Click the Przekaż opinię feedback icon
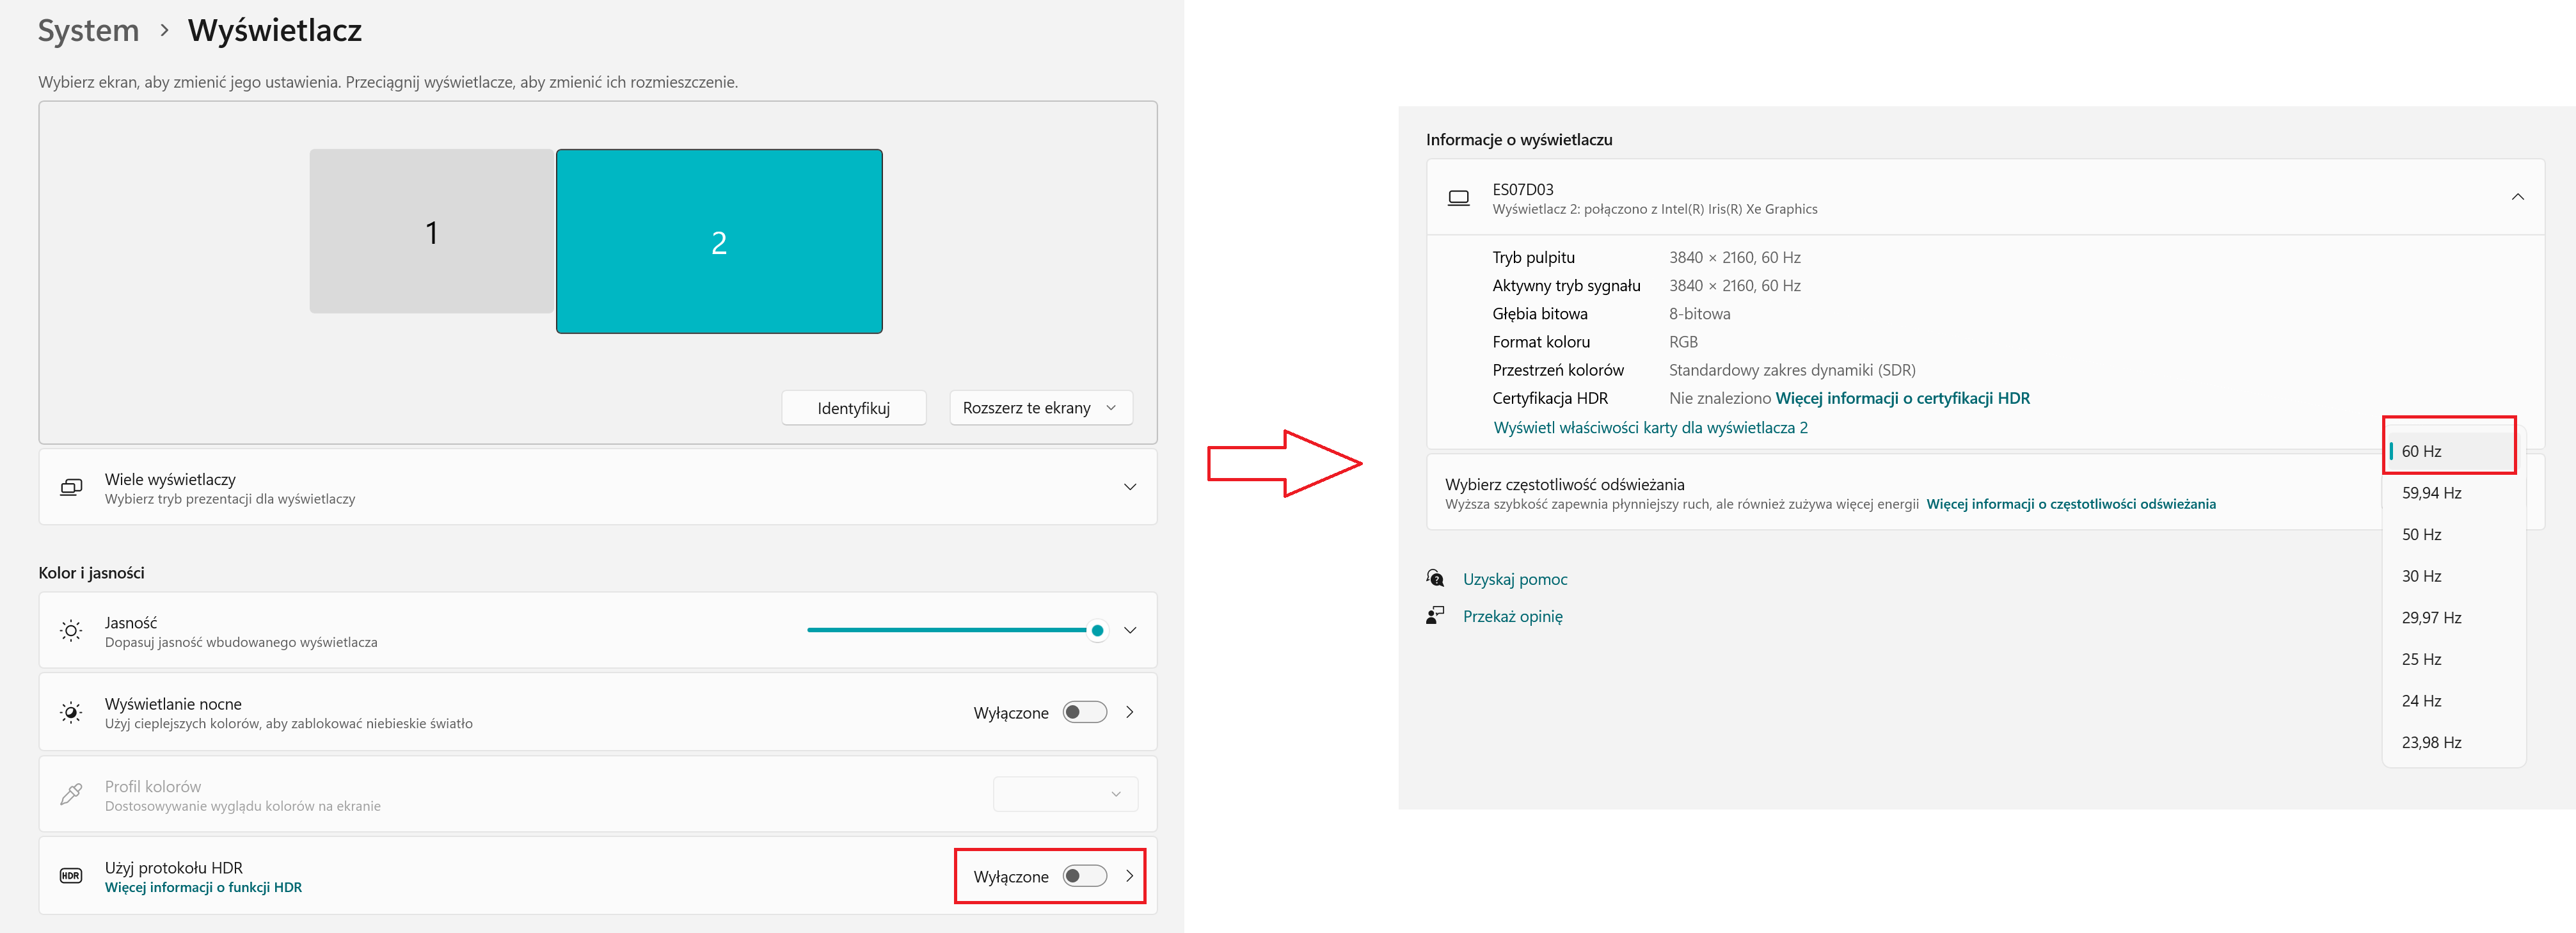Screen dimensions: 2576x933 [x=1435, y=616]
